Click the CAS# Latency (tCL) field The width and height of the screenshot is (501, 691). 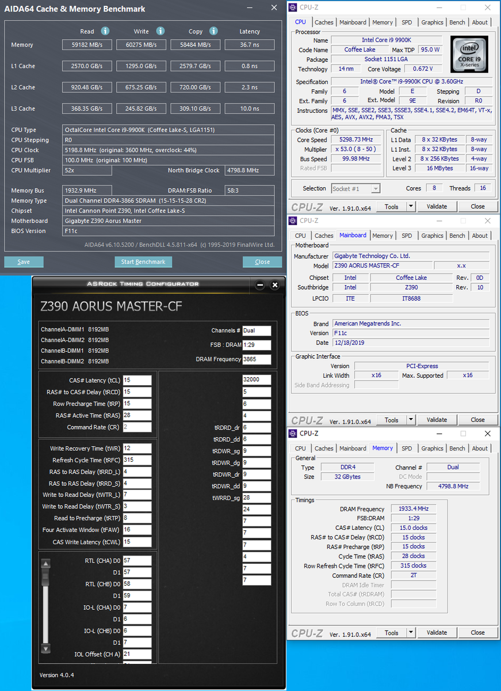click(x=137, y=380)
